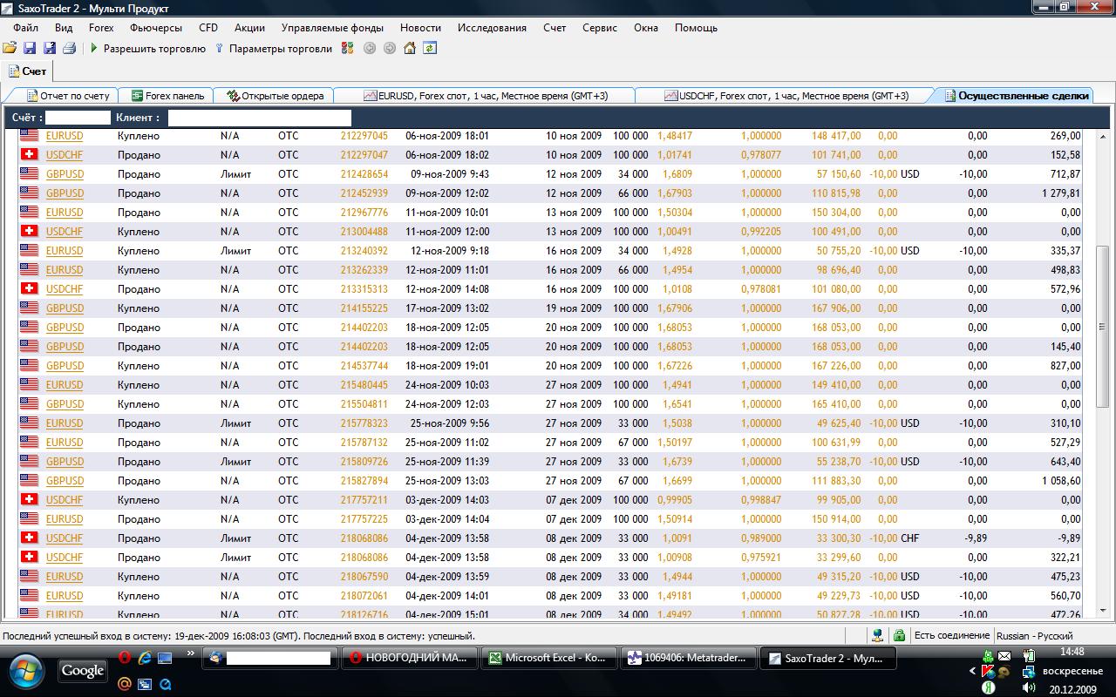Switch to Microsoft Excel on the taskbar
1116x697 pixels.
[548, 658]
